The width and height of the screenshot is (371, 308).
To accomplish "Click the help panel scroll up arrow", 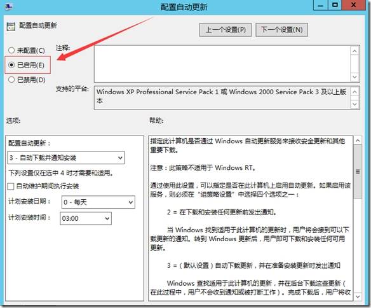I will tap(358, 141).
